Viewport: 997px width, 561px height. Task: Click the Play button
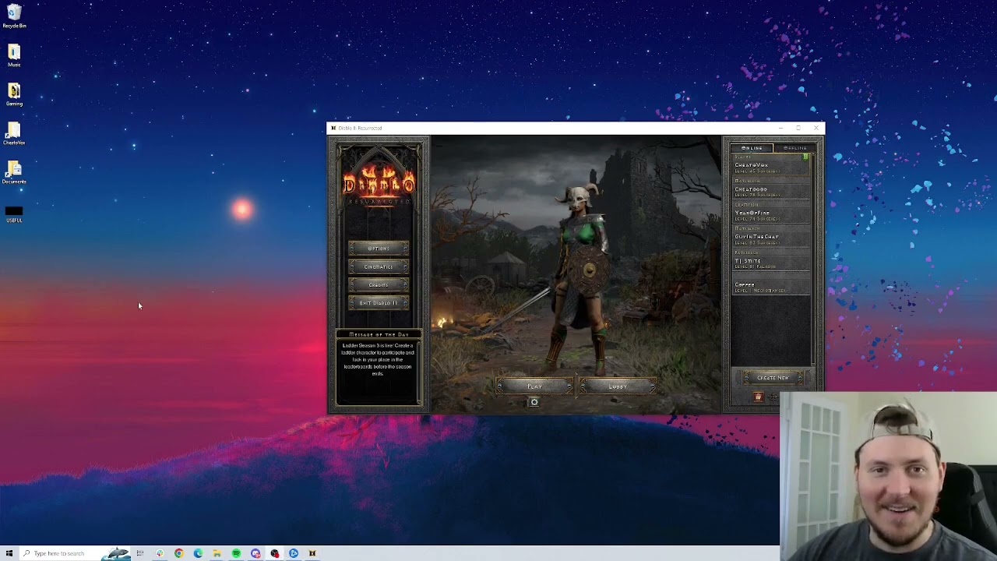point(534,386)
